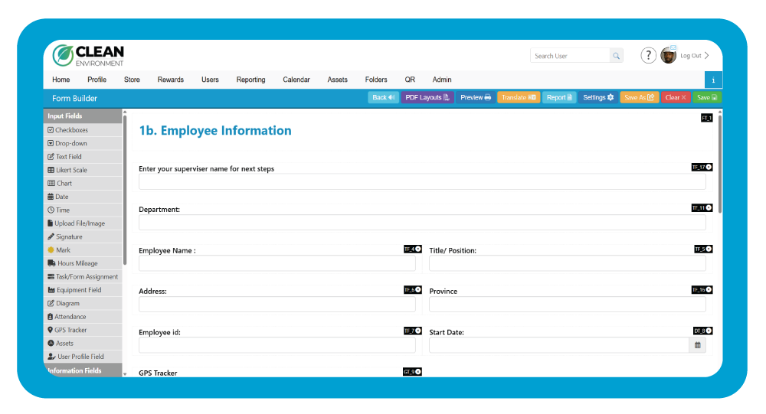Add an Upload File/Image field
Image resolution: width=766 pixels, height=414 pixels.
tap(83, 223)
